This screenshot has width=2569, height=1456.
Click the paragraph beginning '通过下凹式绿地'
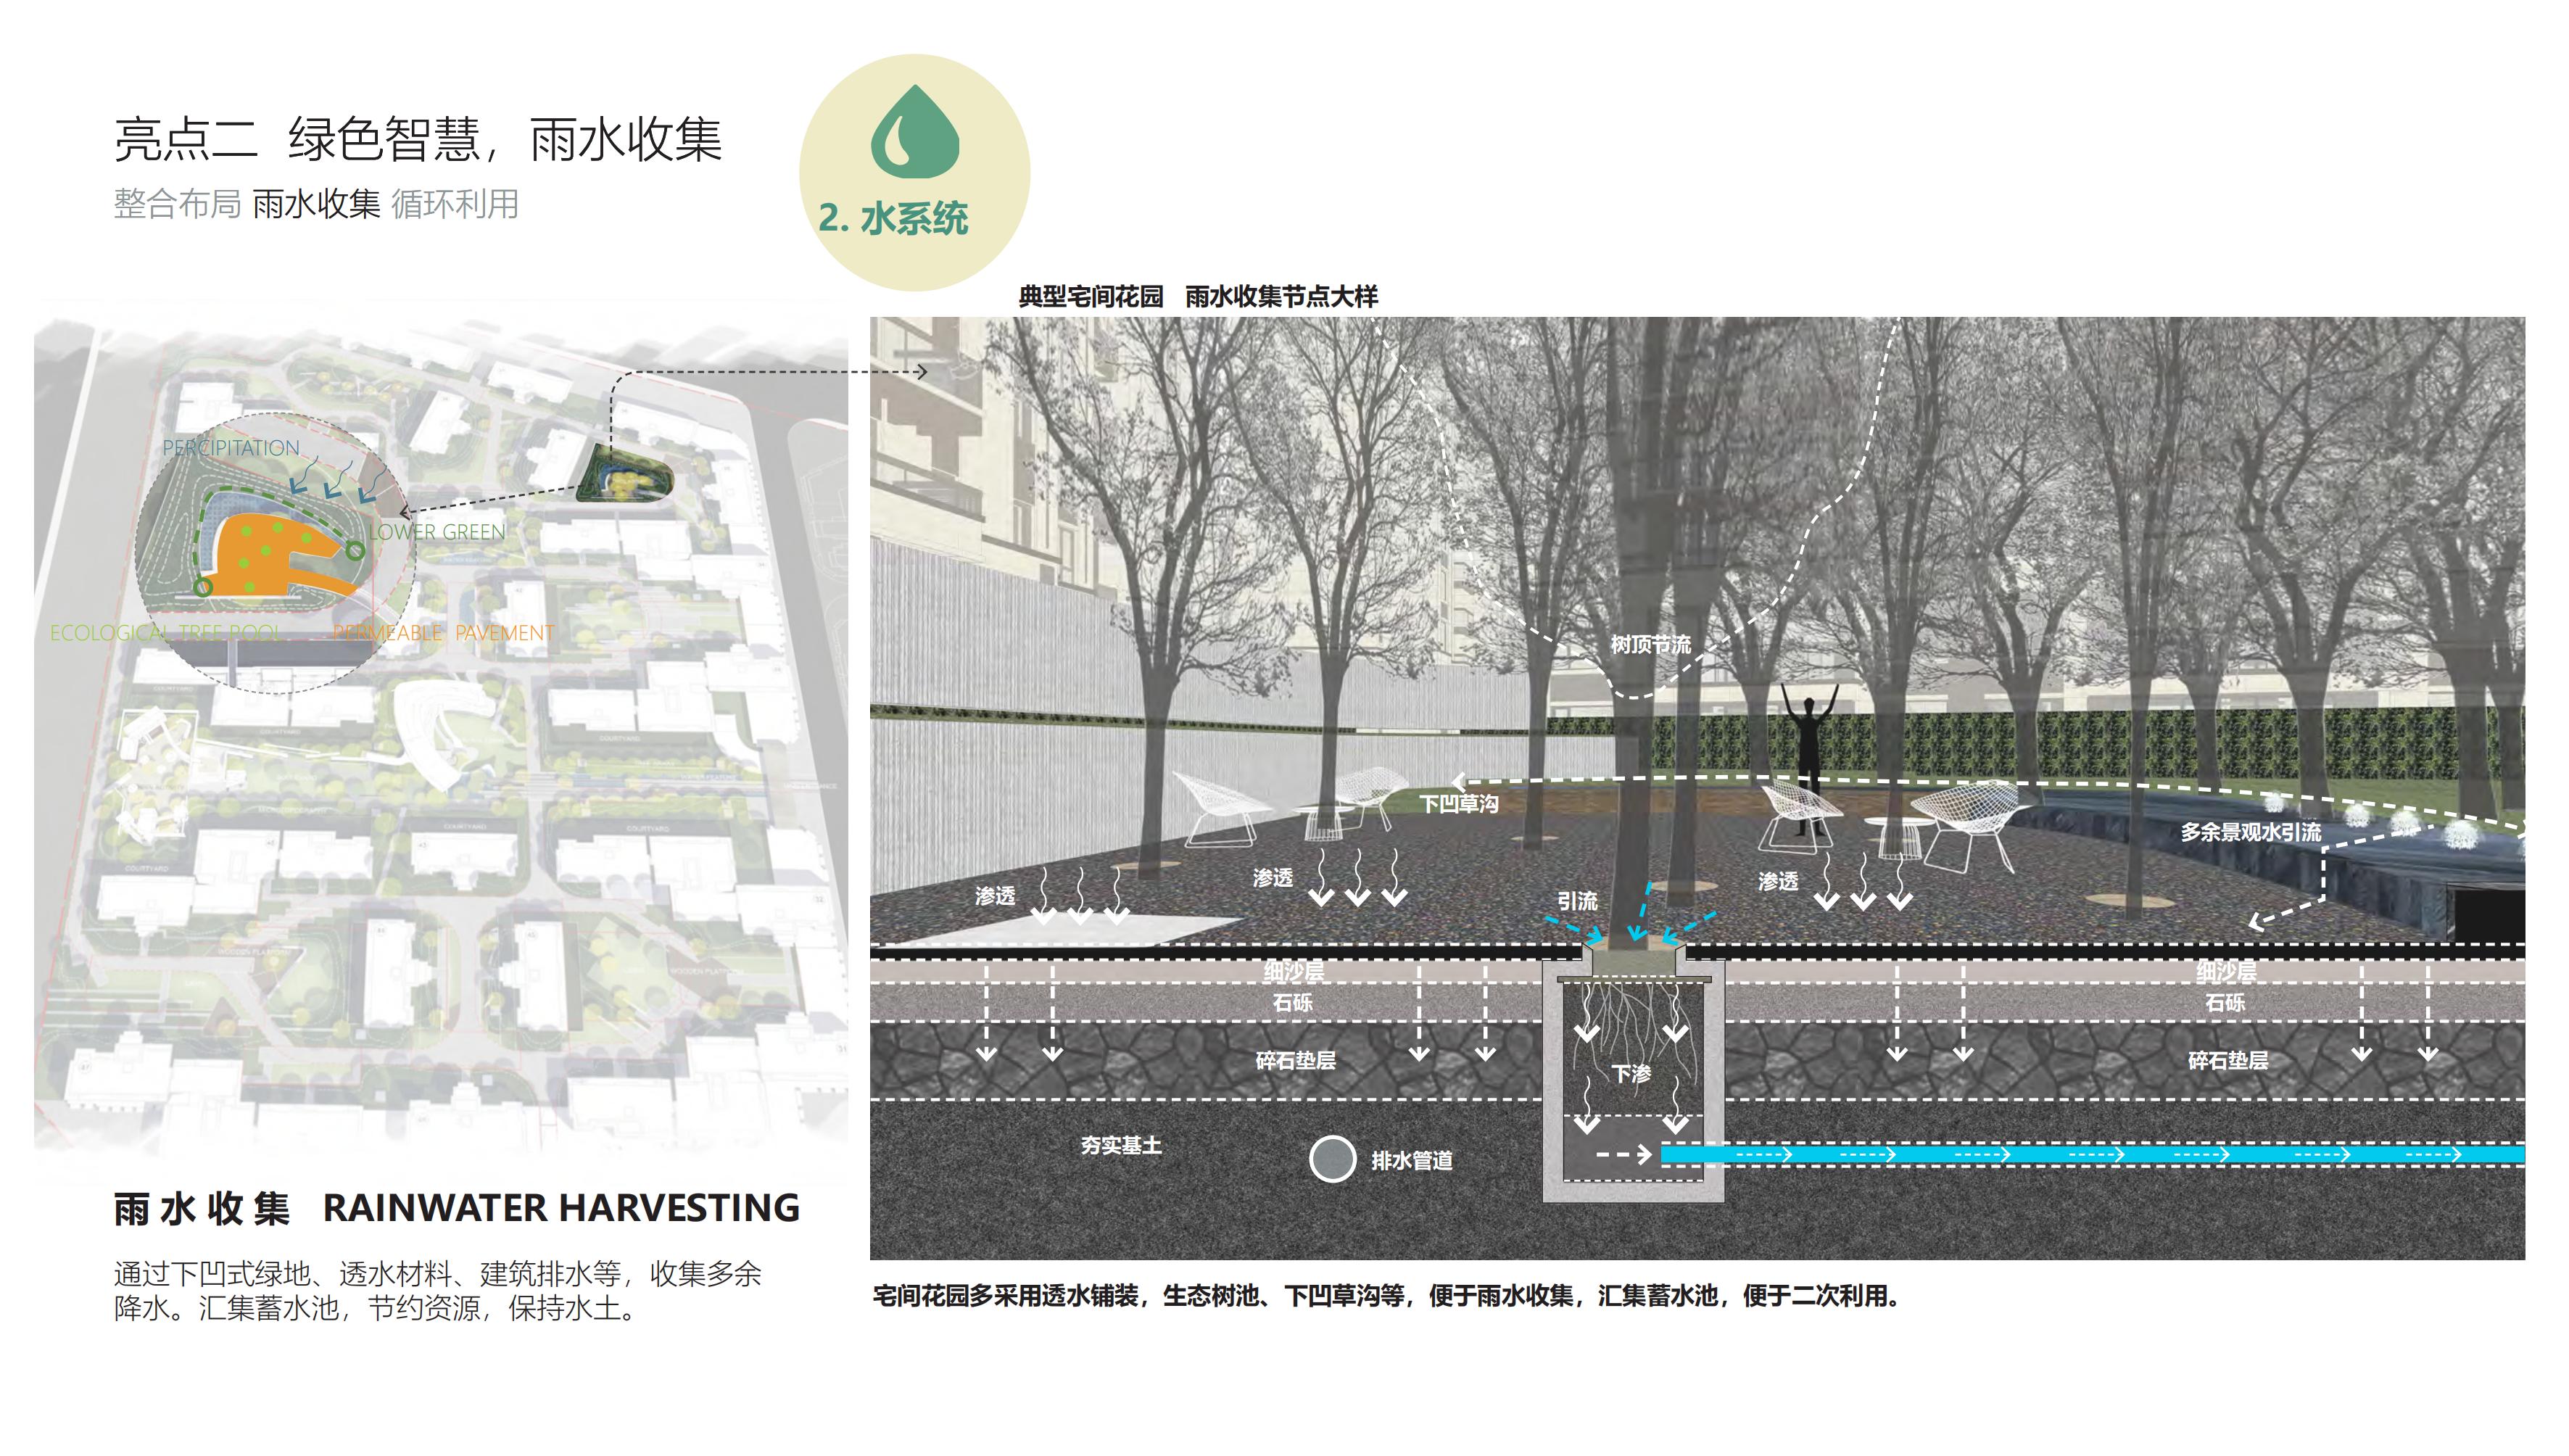438,1290
